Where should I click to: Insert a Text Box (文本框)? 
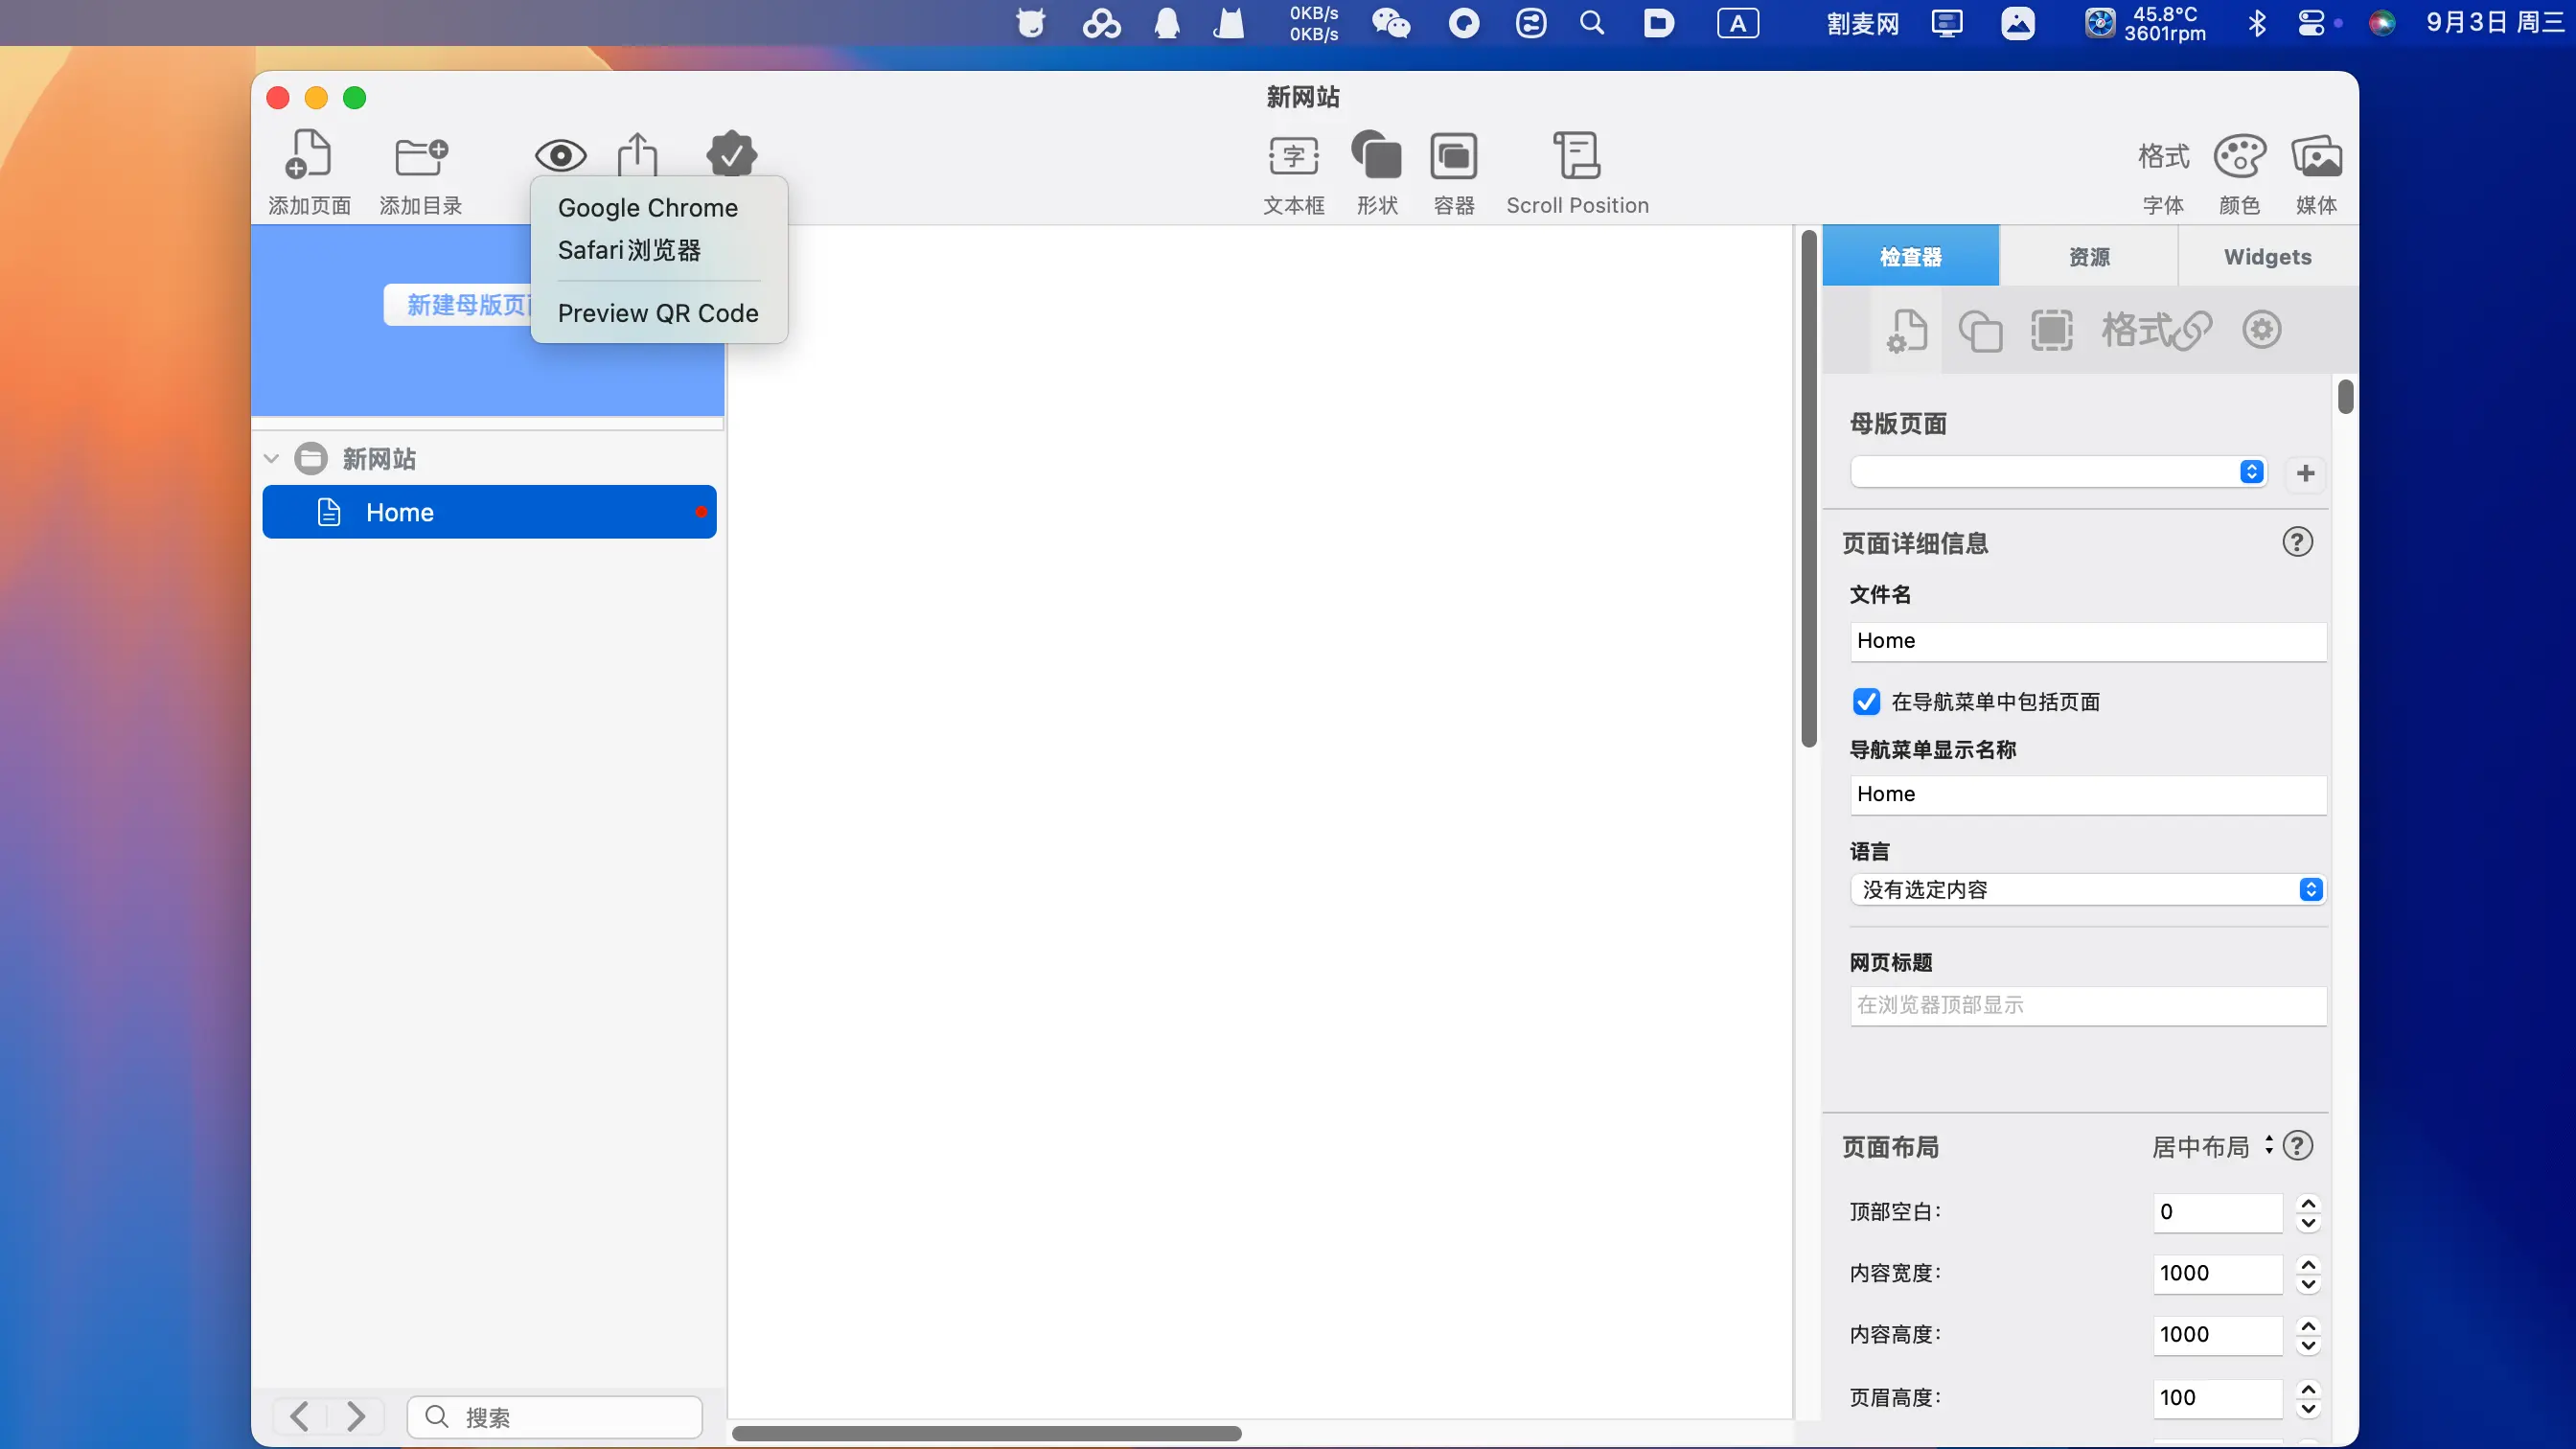tap(1293, 156)
